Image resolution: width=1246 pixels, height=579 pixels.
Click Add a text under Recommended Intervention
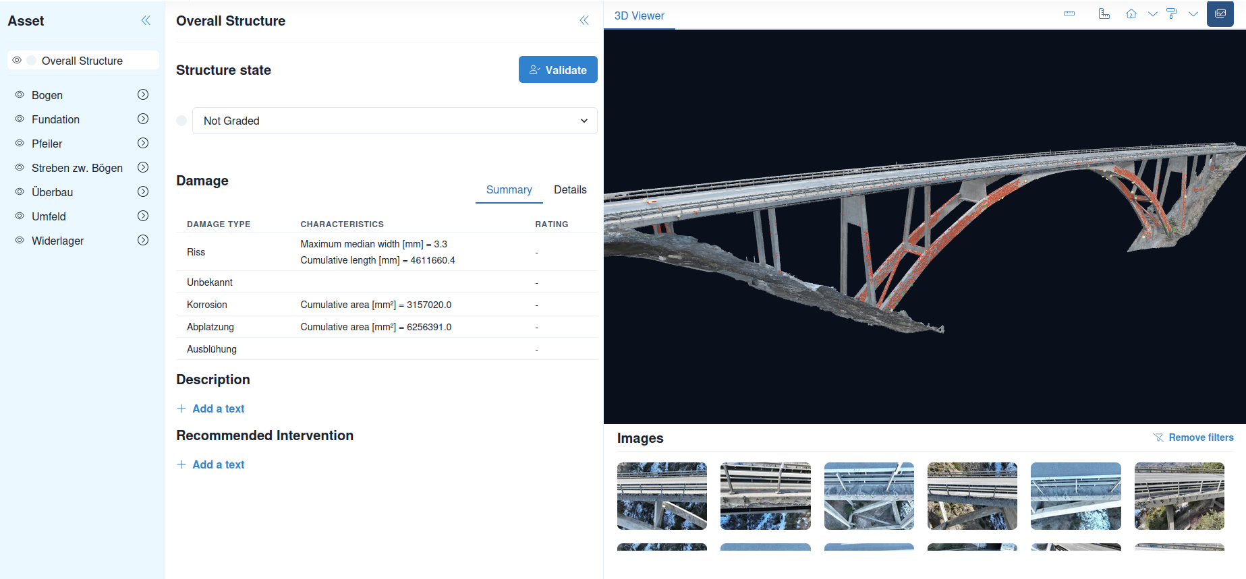tap(218, 464)
